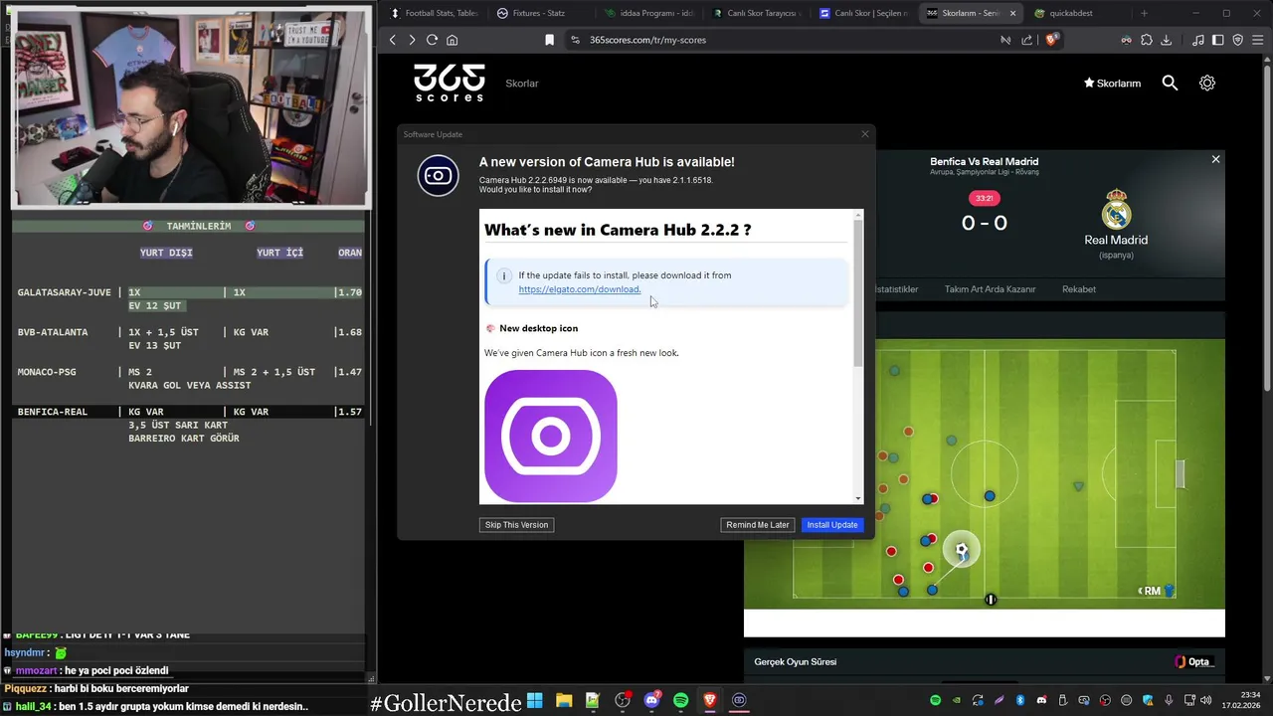This screenshot has width=1273, height=716.
Task: Toggle the browser sidebar panel icon
Action: coord(1218,40)
